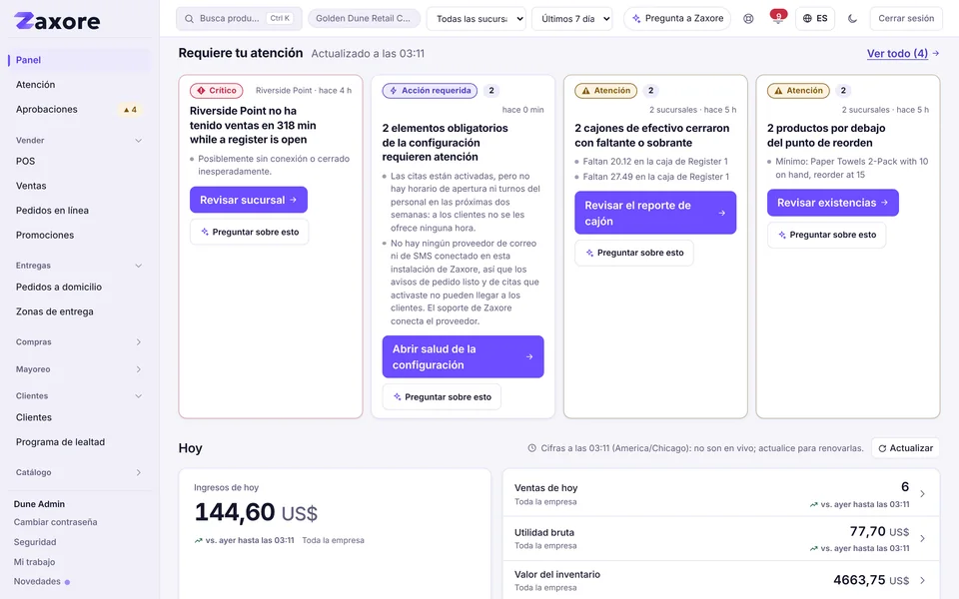Click Atención badge on cajones de efectivo card
The image size is (959, 599).
606,91
